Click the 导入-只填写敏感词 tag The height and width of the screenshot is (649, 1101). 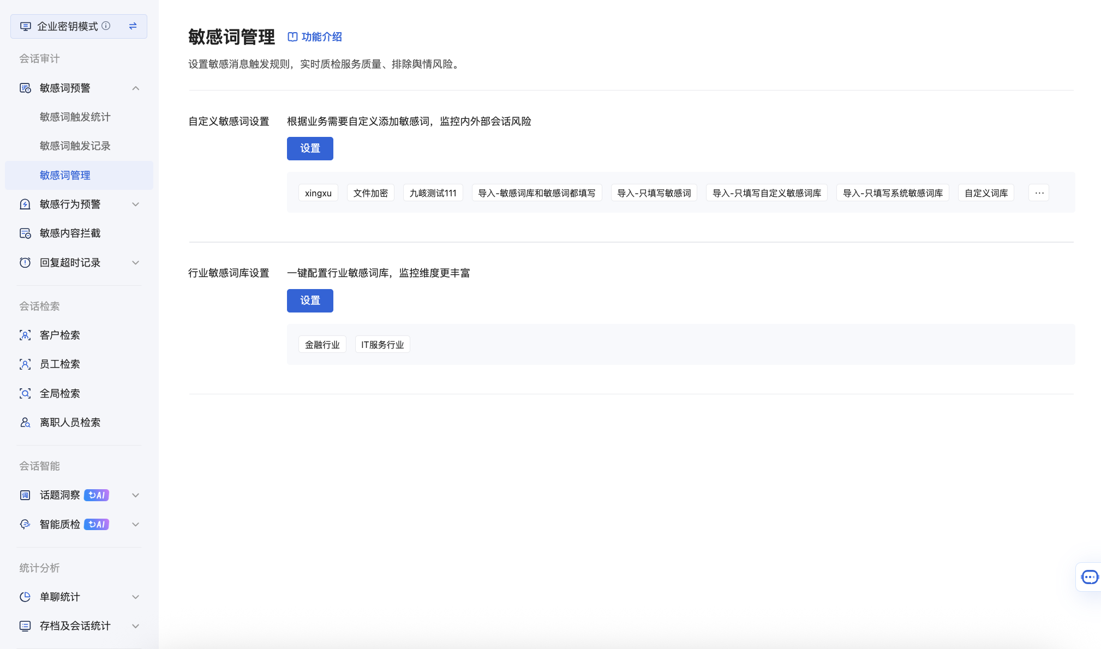pos(654,193)
